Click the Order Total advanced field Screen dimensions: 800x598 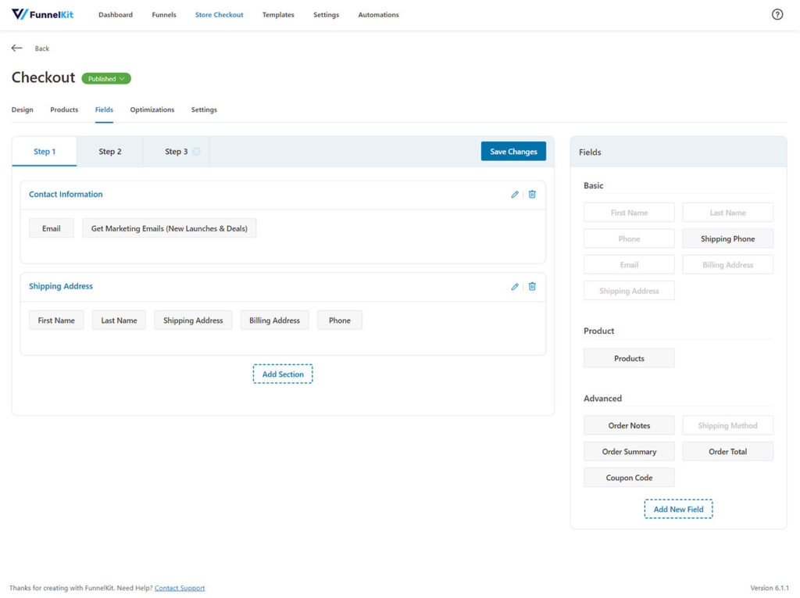tap(727, 452)
